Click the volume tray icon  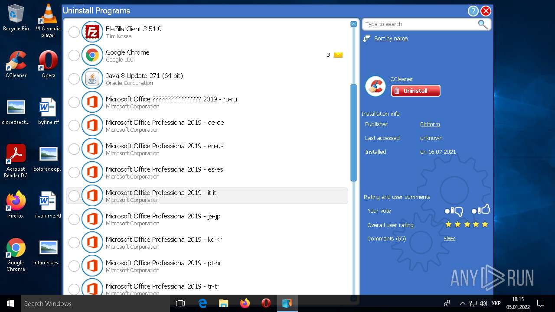tap(483, 303)
